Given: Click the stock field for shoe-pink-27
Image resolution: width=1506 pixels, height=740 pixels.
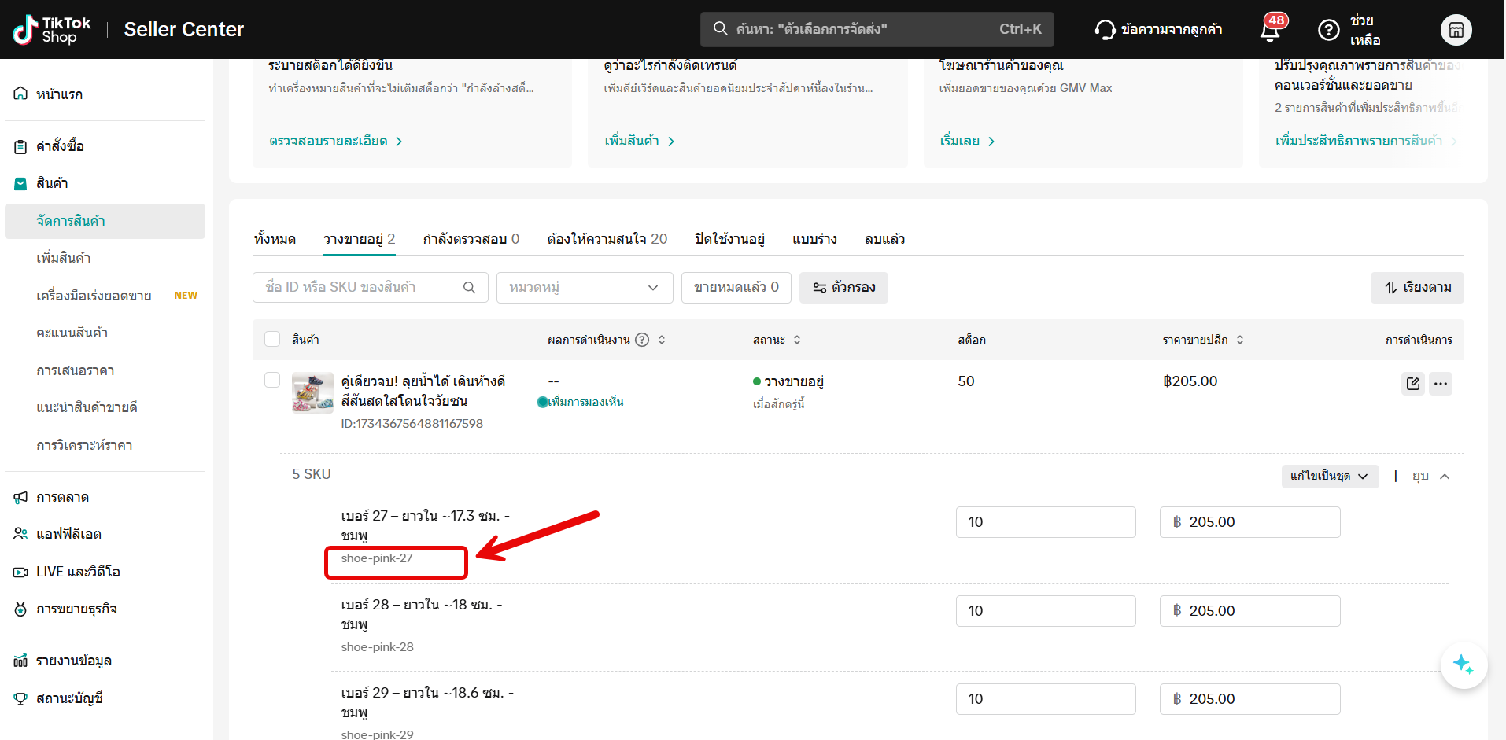Looking at the screenshot, I should coord(1045,522).
